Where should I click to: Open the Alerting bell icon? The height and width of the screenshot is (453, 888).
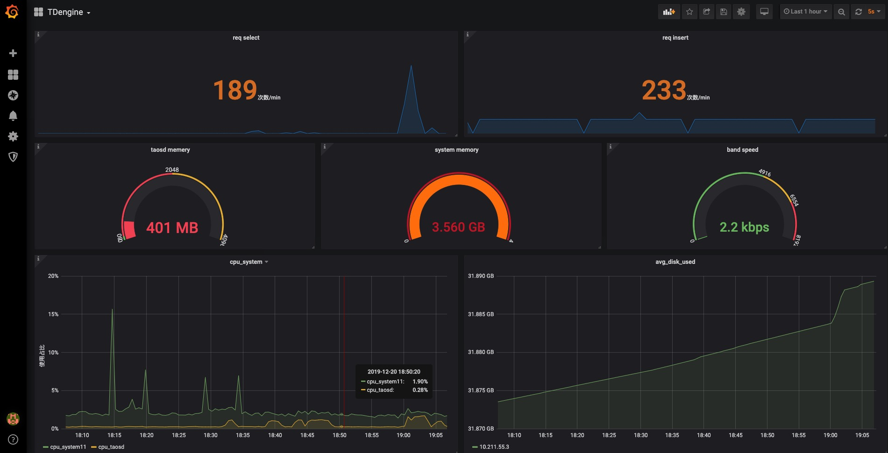tap(13, 116)
